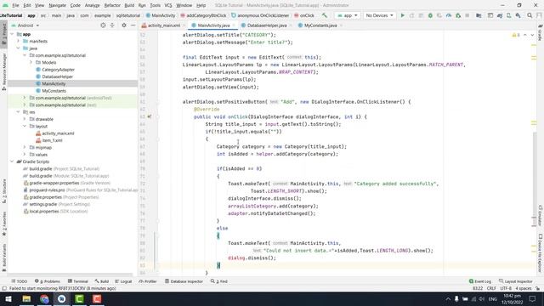Viewport: 544px width, 306px height.
Task: Open Windows notification center
Action: [533, 298]
